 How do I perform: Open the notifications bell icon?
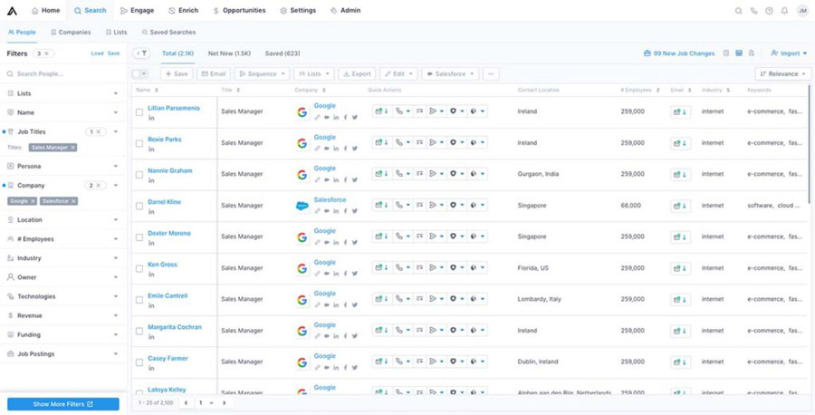784,11
